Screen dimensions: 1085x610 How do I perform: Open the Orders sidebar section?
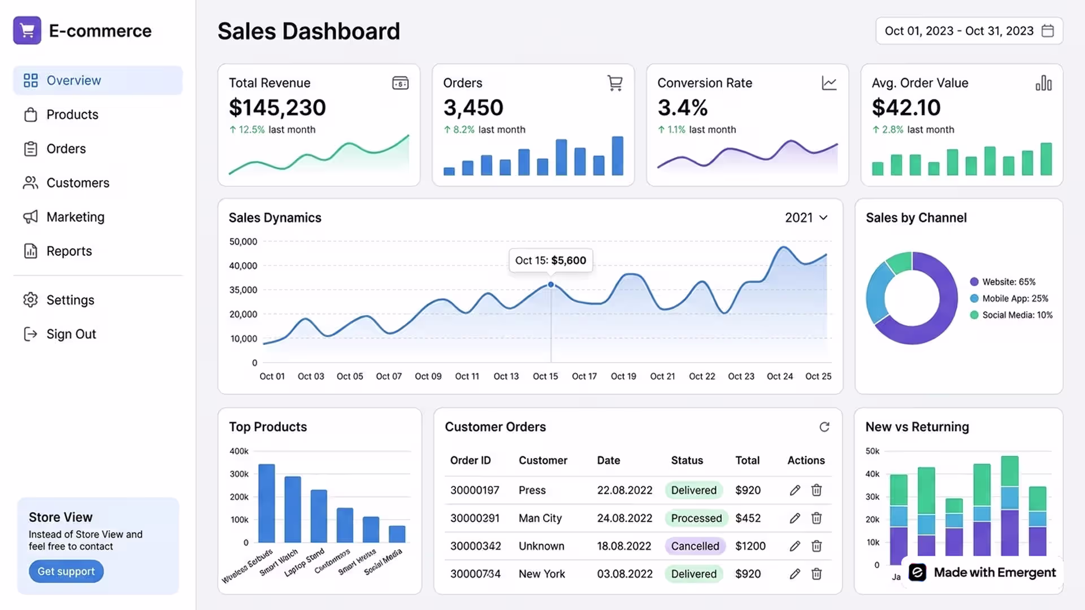point(98,149)
